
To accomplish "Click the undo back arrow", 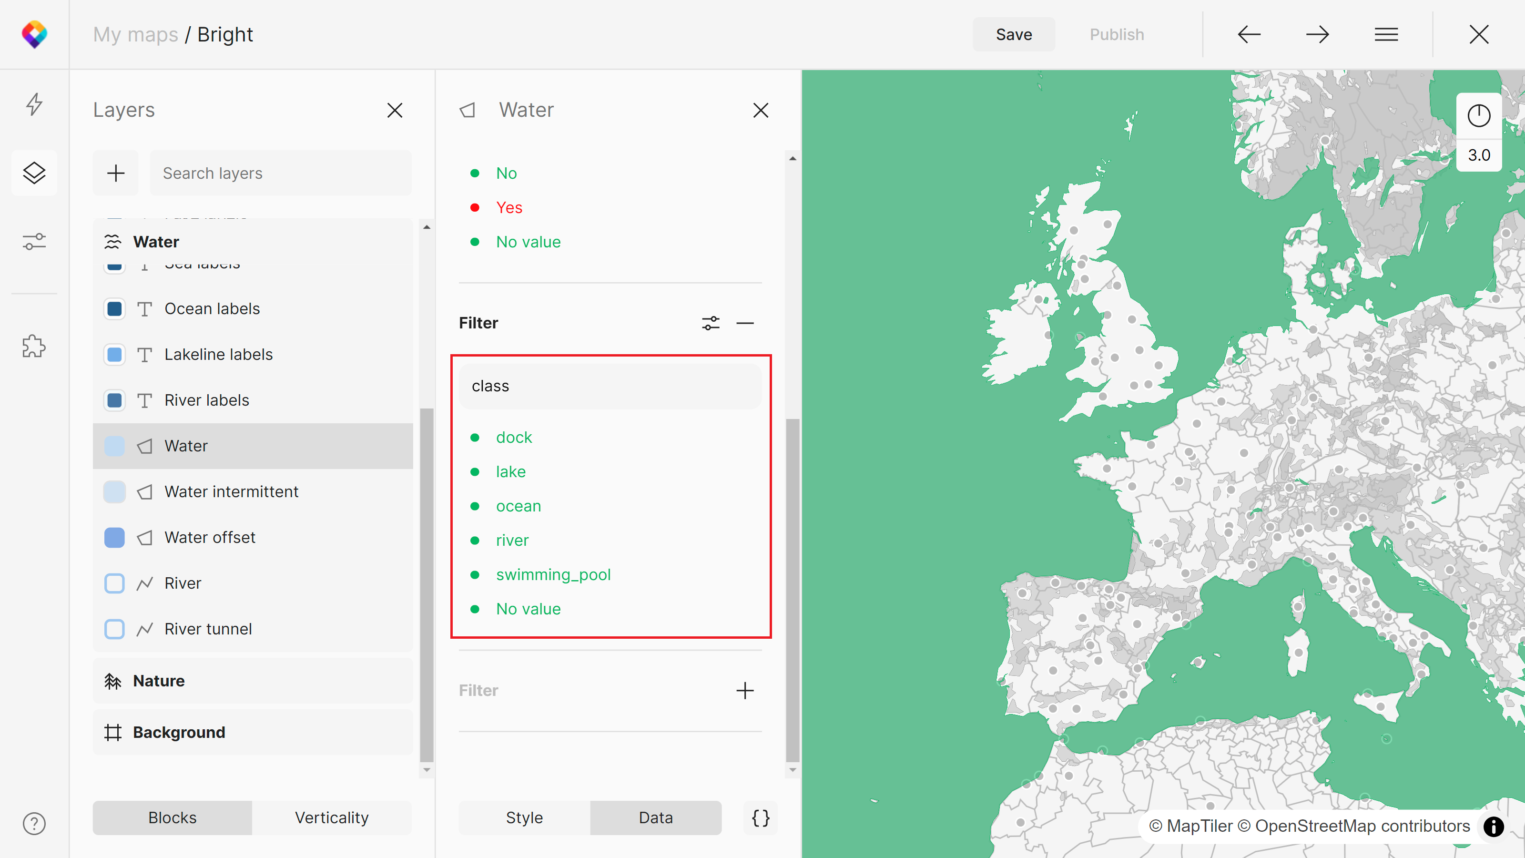I will (1249, 34).
